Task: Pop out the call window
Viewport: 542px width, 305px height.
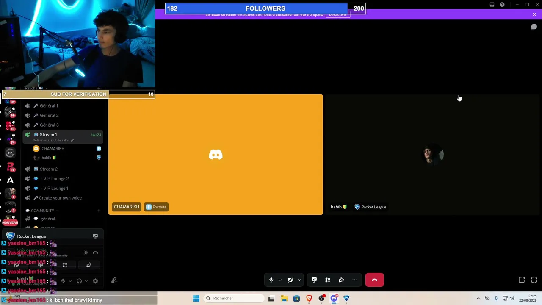Action: 522,280
